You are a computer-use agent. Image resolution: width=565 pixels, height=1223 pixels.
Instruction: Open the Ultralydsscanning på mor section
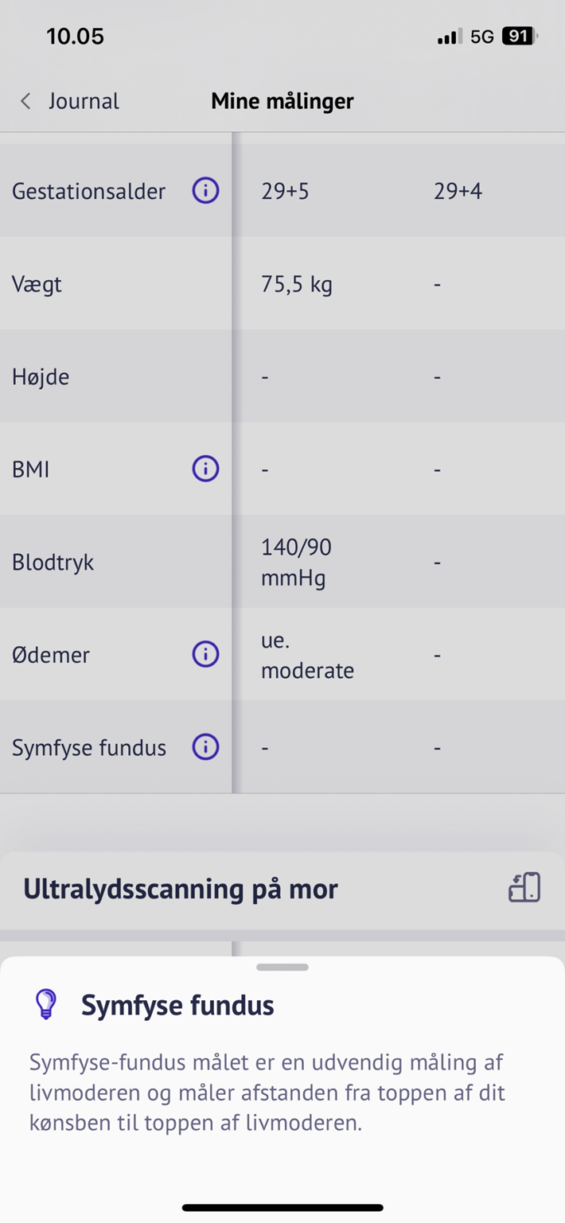[180, 889]
